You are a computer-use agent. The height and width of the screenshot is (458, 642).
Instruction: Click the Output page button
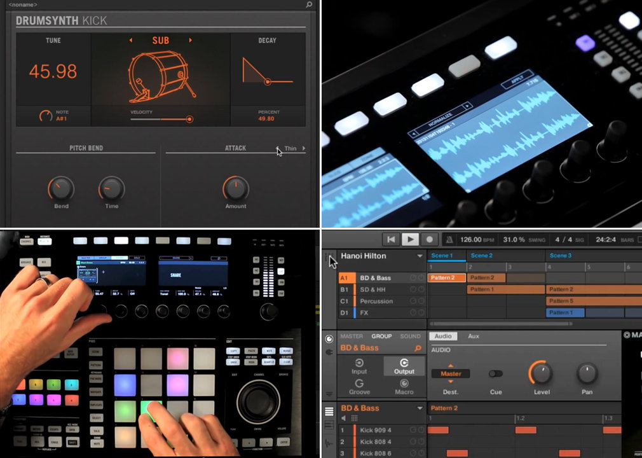pyautogui.click(x=404, y=366)
